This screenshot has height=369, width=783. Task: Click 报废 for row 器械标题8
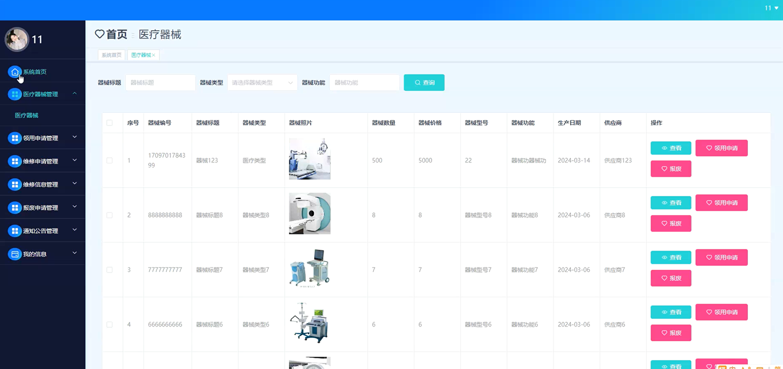[x=671, y=224]
